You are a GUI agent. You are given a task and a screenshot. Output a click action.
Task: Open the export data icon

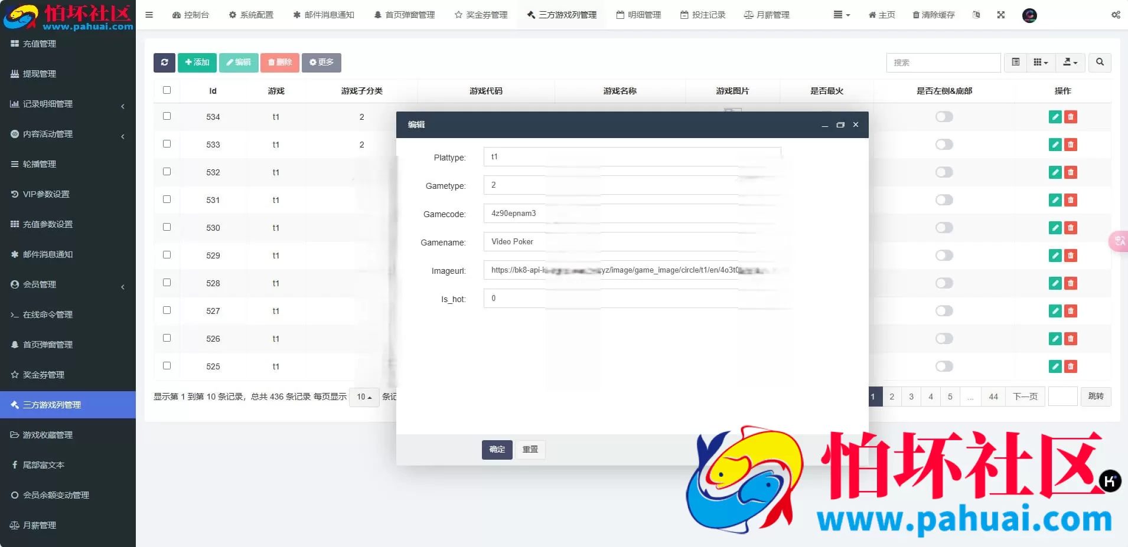point(1070,63)
